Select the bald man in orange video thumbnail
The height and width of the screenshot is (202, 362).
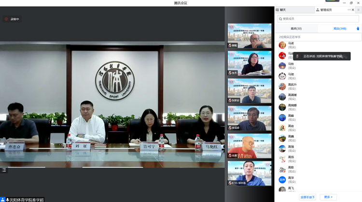249,146
